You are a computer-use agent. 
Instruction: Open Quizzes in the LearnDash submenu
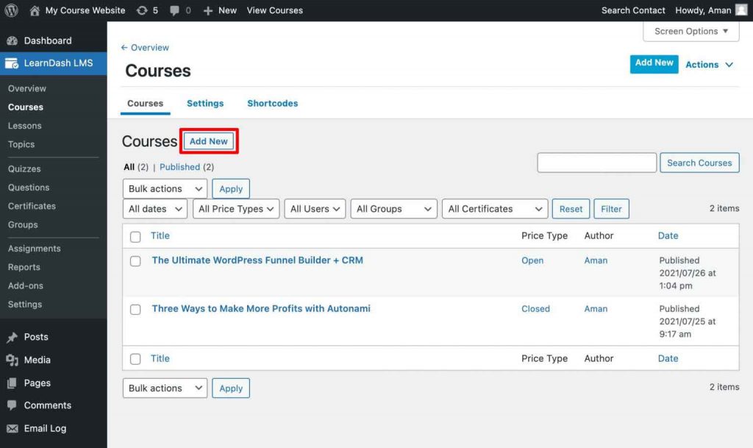click(x=24, y=169)
